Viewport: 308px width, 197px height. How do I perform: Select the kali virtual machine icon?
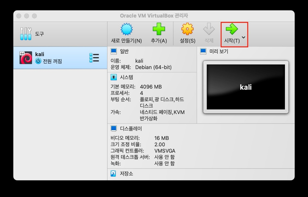click(26, 58)
